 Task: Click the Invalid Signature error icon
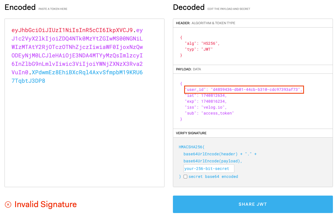pos(8,205)
